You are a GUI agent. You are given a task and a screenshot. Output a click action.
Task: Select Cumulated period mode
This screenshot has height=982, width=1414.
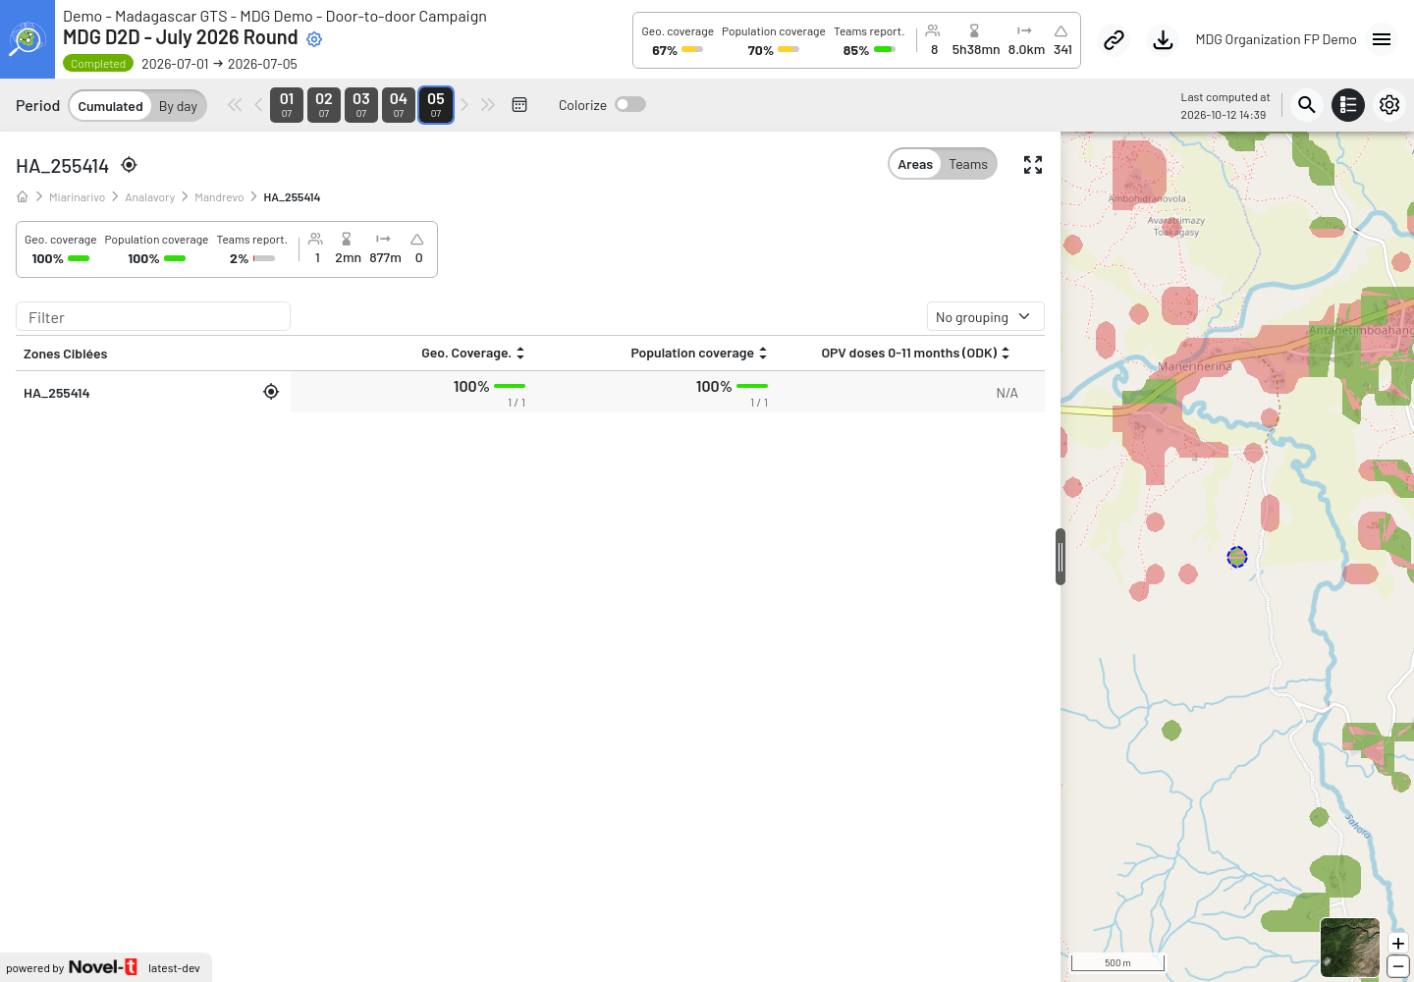tap(111, 106)
